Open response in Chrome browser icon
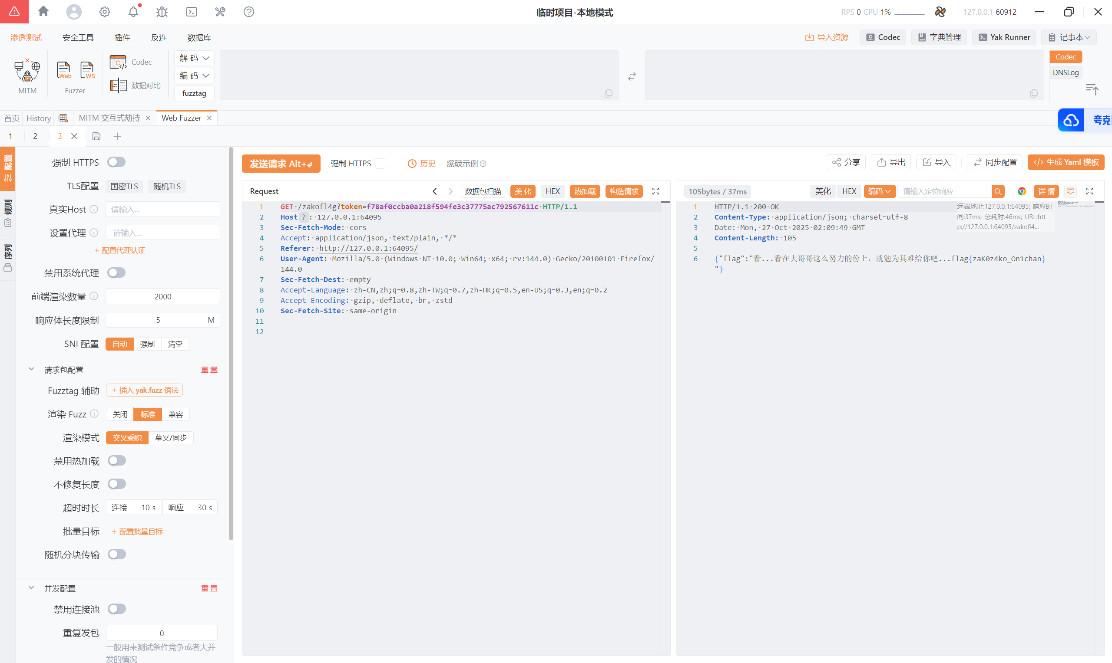The image size is (1112, 663). (1022, 191)
